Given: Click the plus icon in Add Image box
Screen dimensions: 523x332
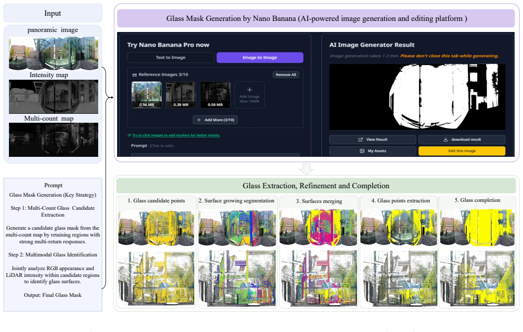Looking at the screenshot, I should [x=249, y=90].
